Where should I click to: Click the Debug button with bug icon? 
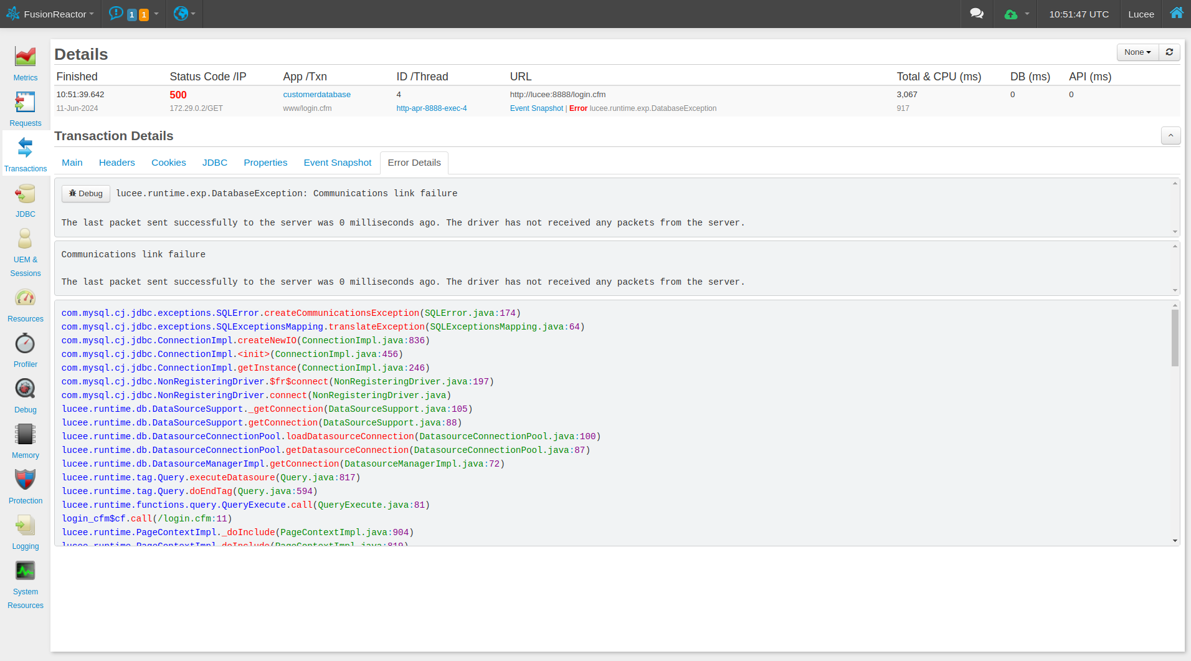(x=86, y=194)
